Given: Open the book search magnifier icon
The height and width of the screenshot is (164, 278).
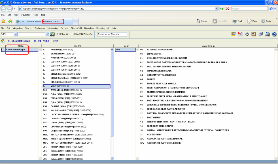Looking at the screenshot, I should pos(267,34).
